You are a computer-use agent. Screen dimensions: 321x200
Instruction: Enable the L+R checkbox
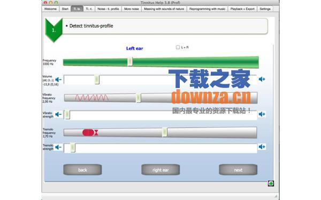178,47
